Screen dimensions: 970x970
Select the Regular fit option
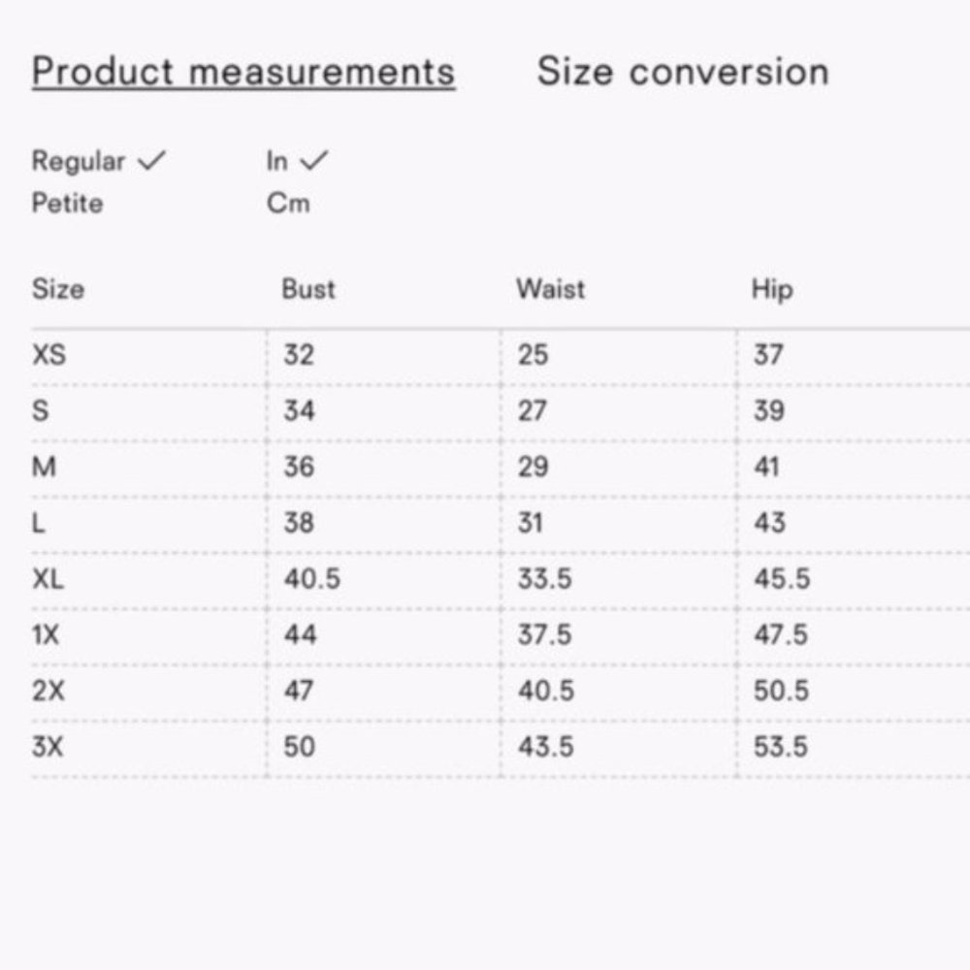pyautogui.click(x=79, y=161)
